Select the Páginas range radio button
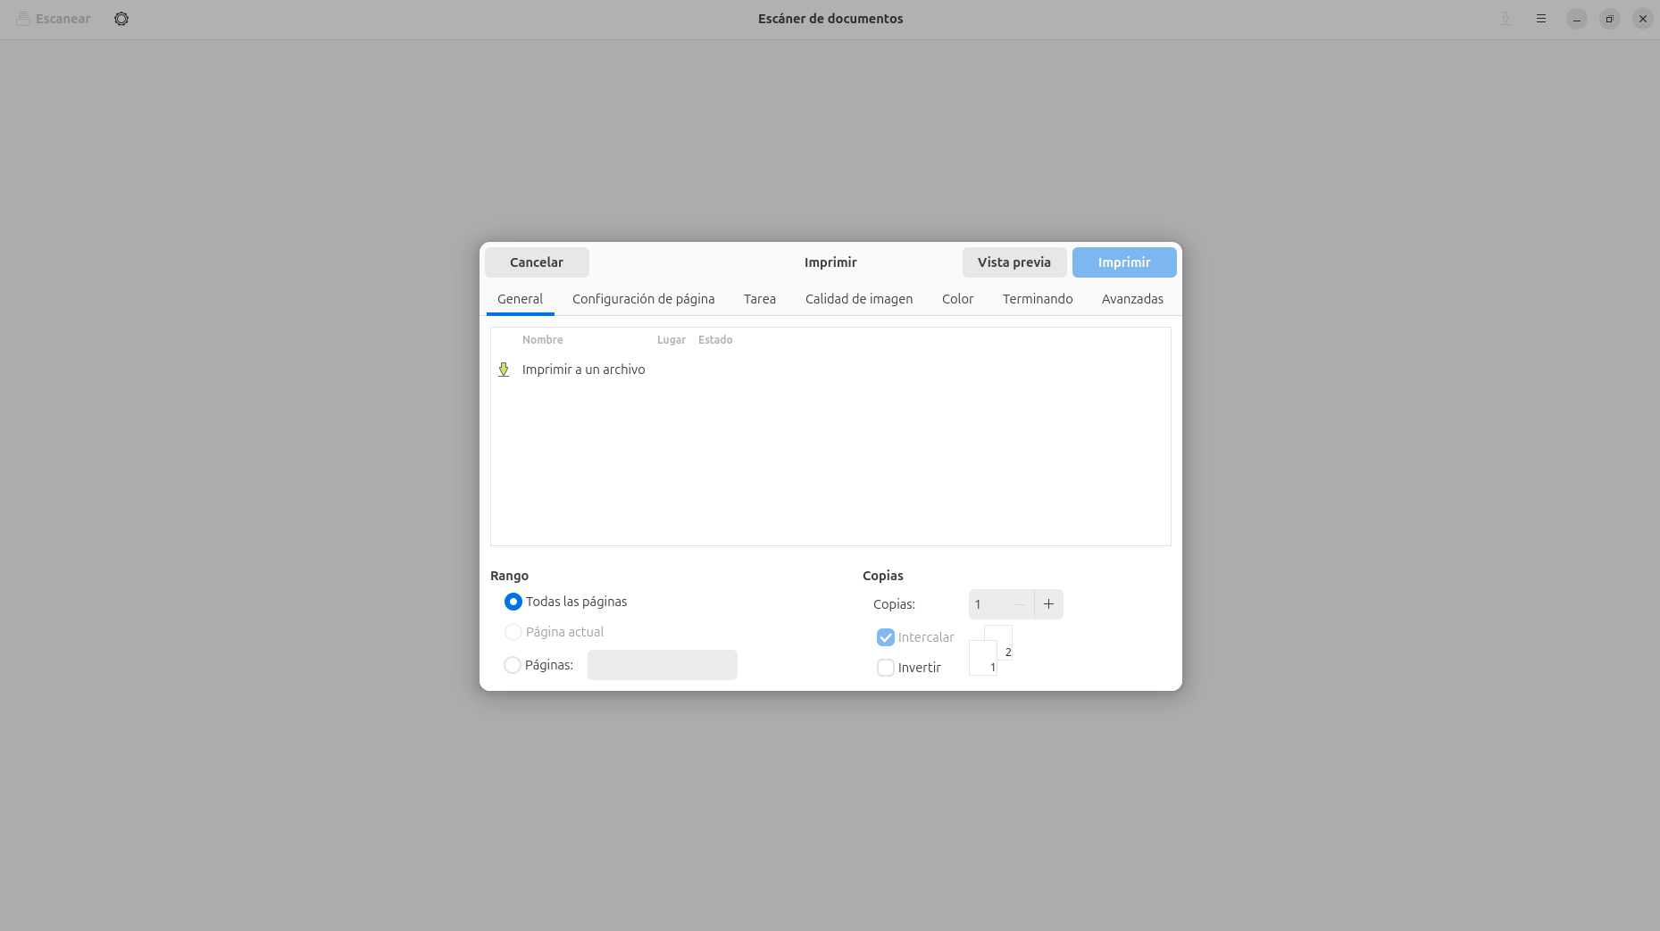 coord(513,665)
